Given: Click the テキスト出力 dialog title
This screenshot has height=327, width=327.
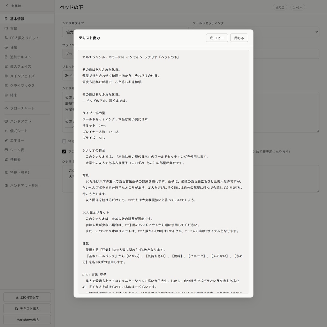Looking at the screenshot, I should [89, 38].
